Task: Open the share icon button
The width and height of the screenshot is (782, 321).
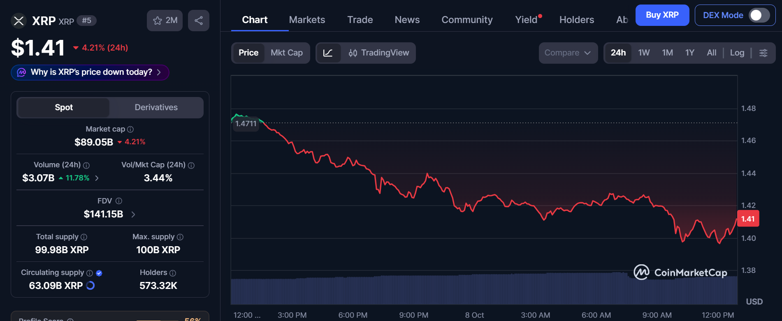Action: 199,21
